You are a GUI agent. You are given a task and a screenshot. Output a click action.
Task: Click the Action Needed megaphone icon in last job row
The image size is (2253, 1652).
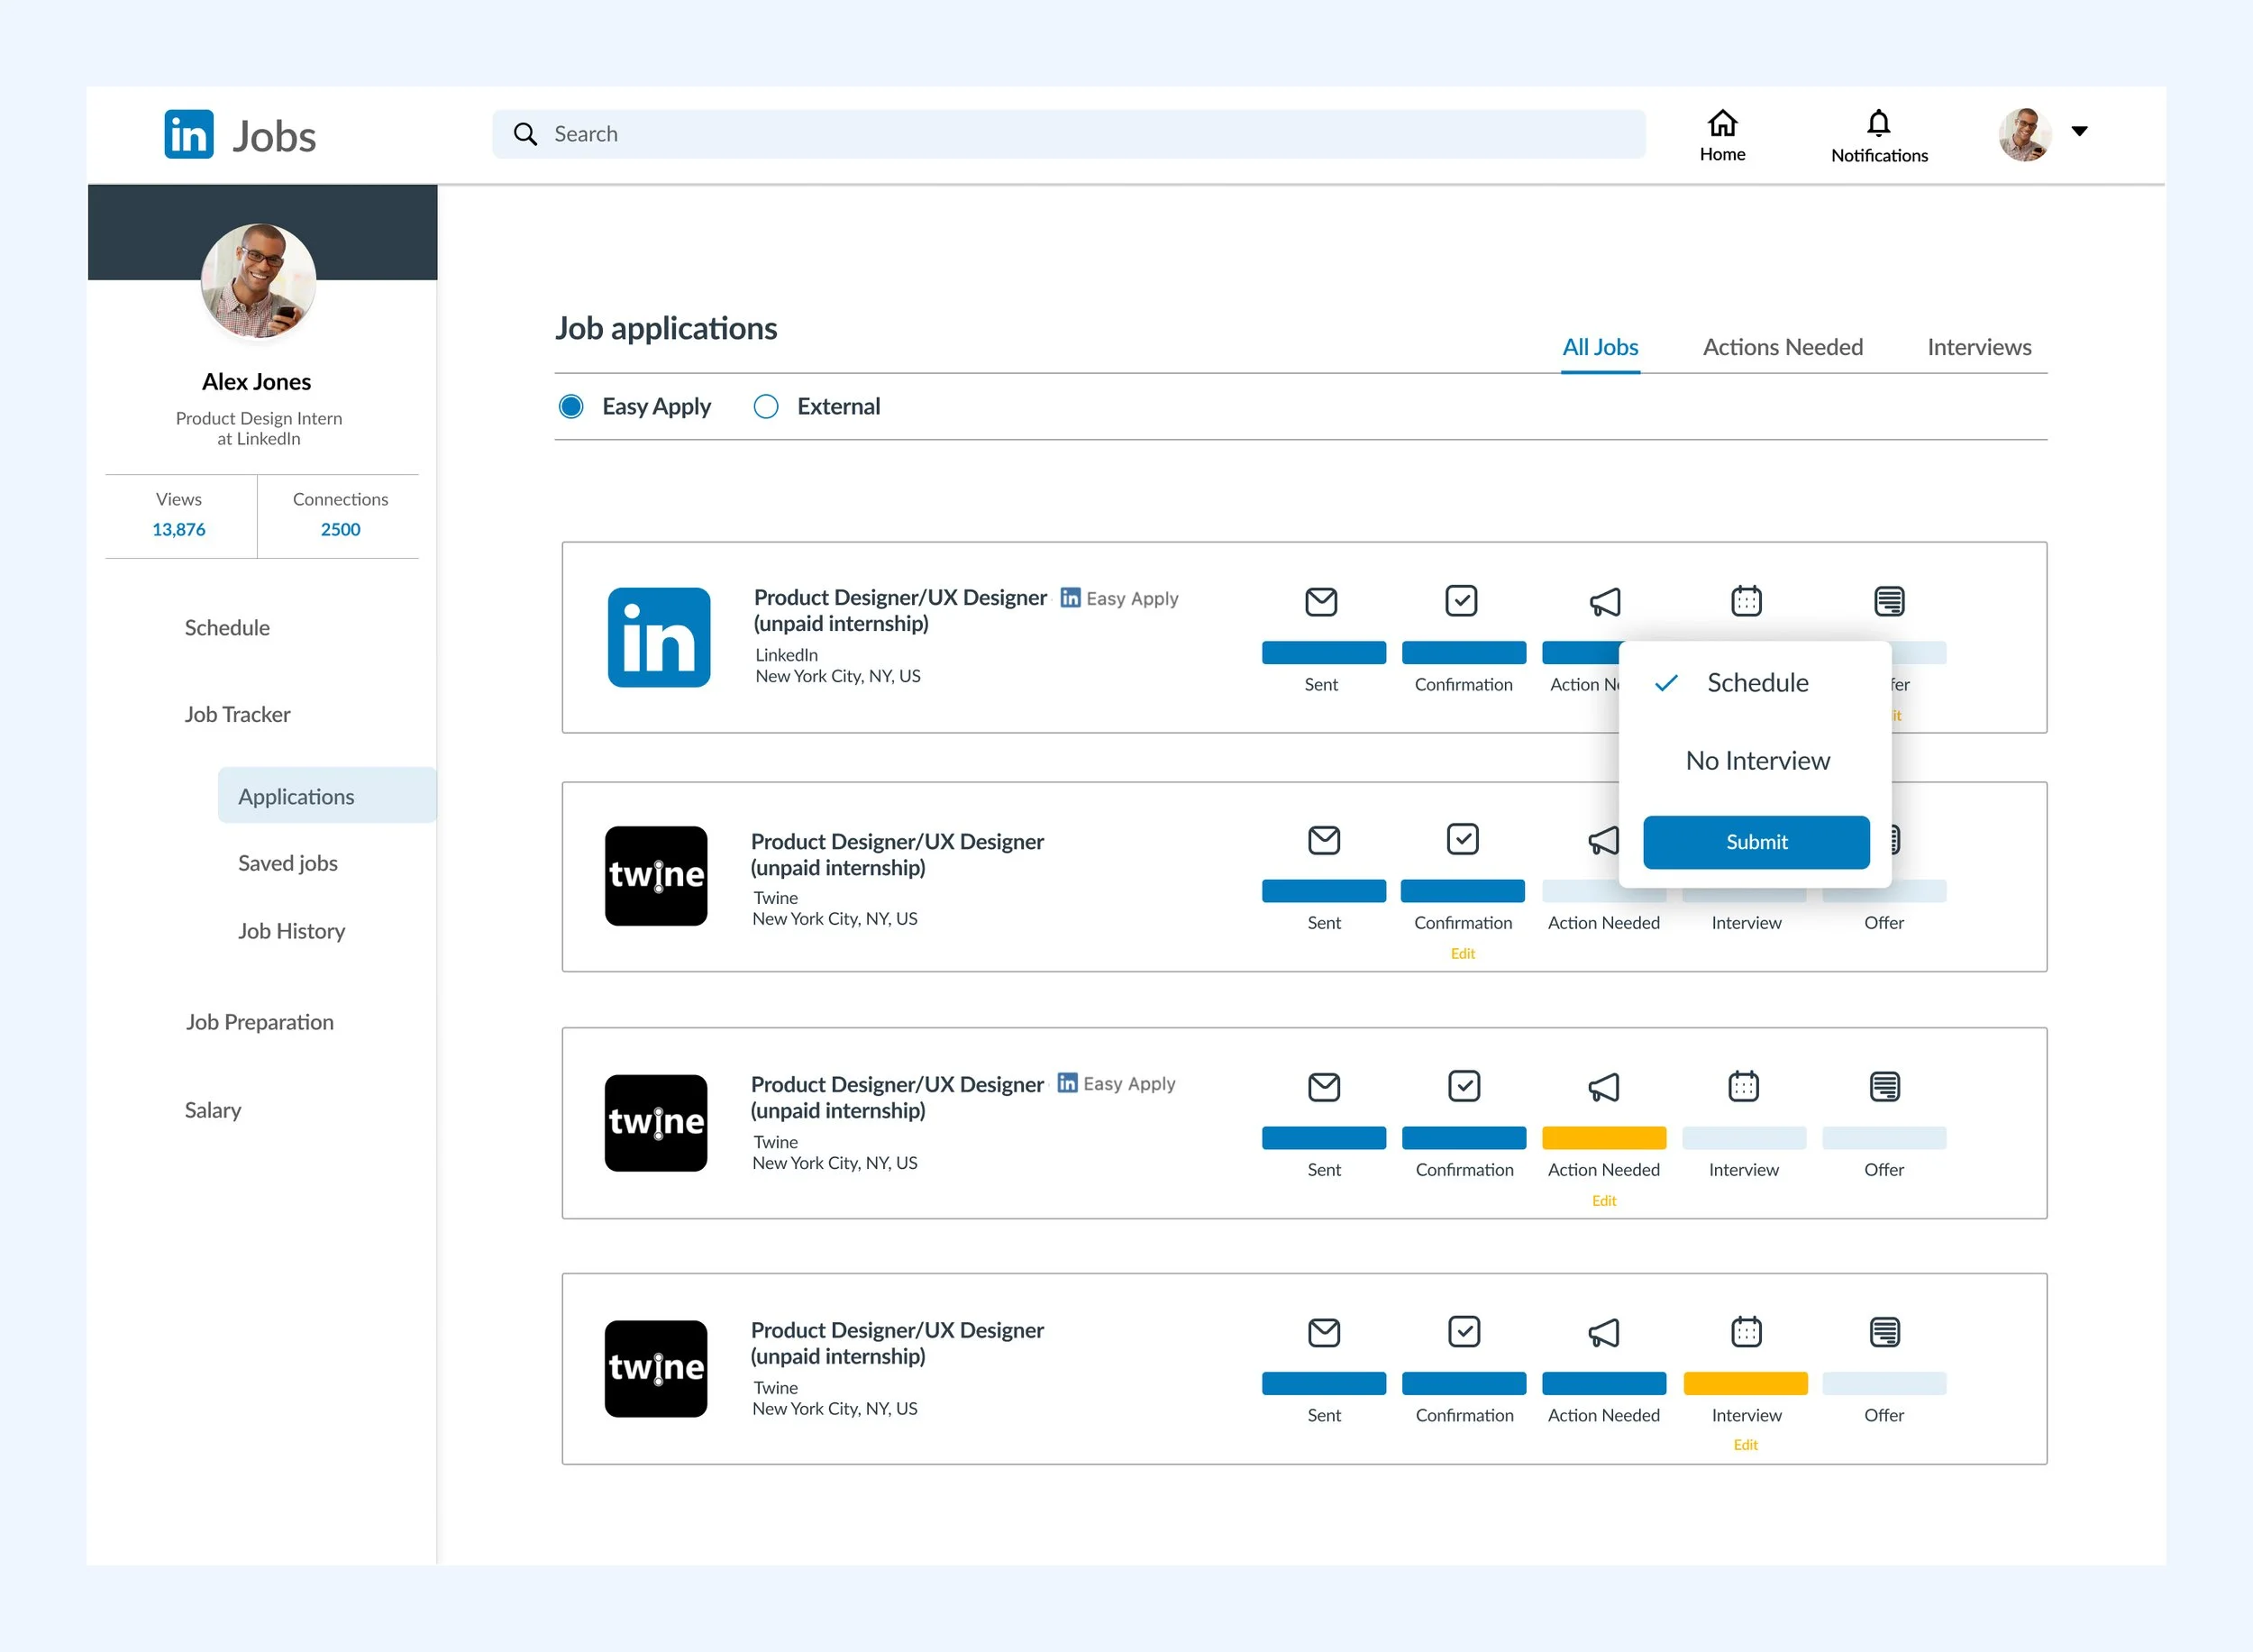pos(1603,1332)
